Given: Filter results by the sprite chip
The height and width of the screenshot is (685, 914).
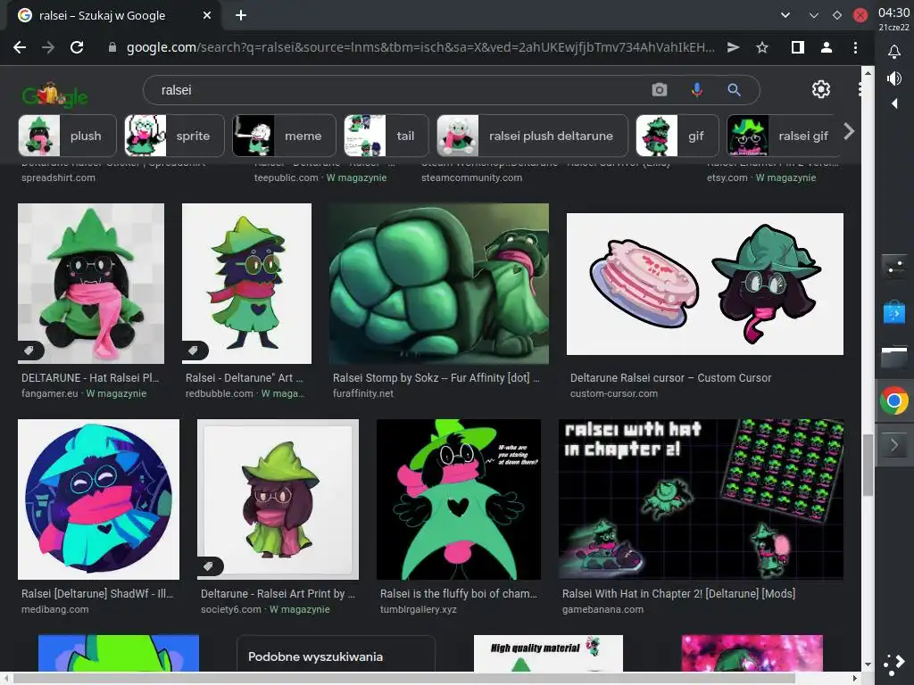Looking at the screenshot, I should coord(174,136).
